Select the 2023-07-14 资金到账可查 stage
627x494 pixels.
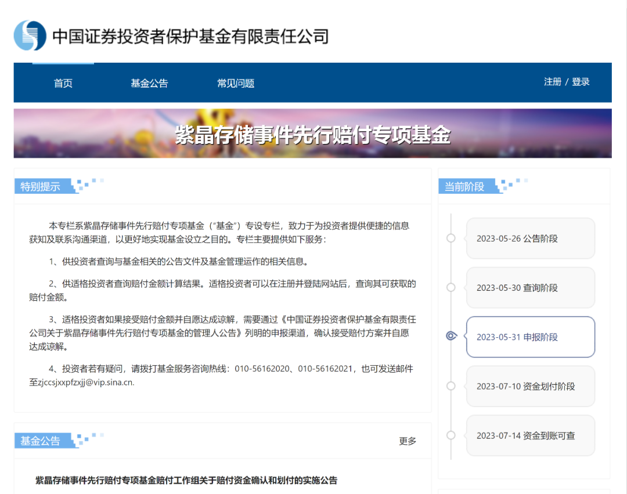pyautogui.click(x=530, y=436)
